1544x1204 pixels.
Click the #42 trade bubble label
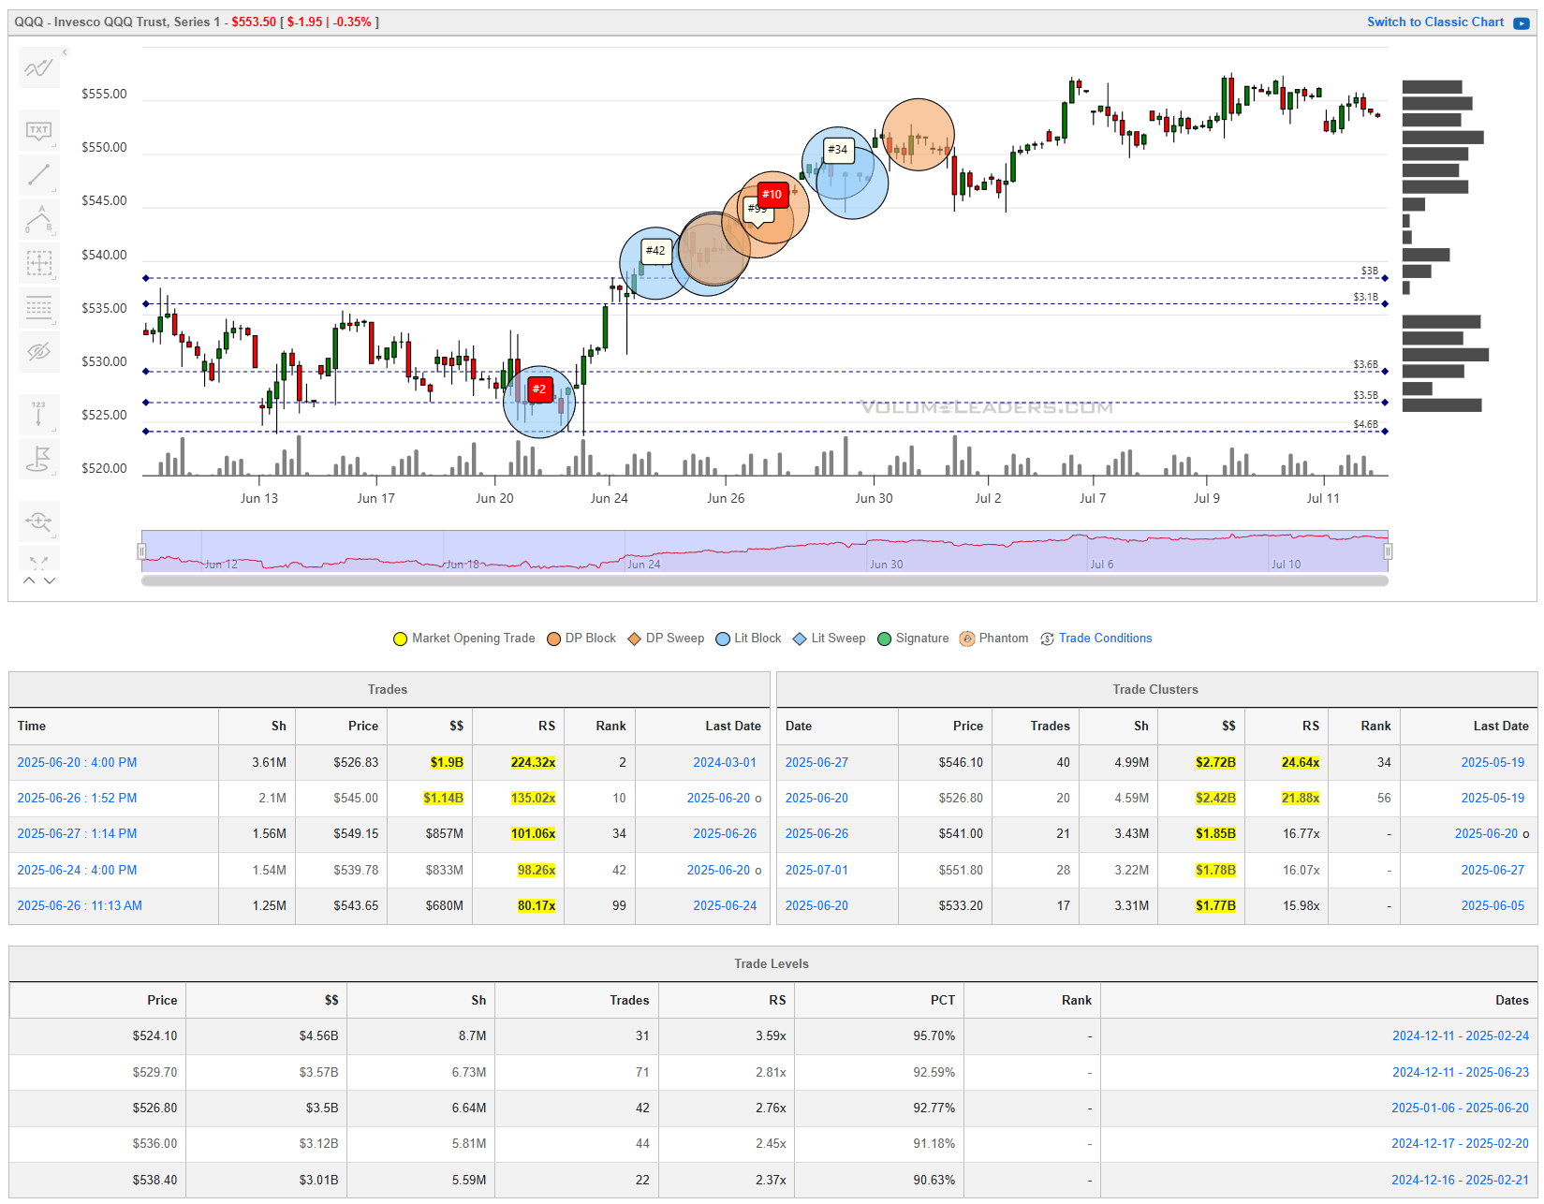click(655, 250)
